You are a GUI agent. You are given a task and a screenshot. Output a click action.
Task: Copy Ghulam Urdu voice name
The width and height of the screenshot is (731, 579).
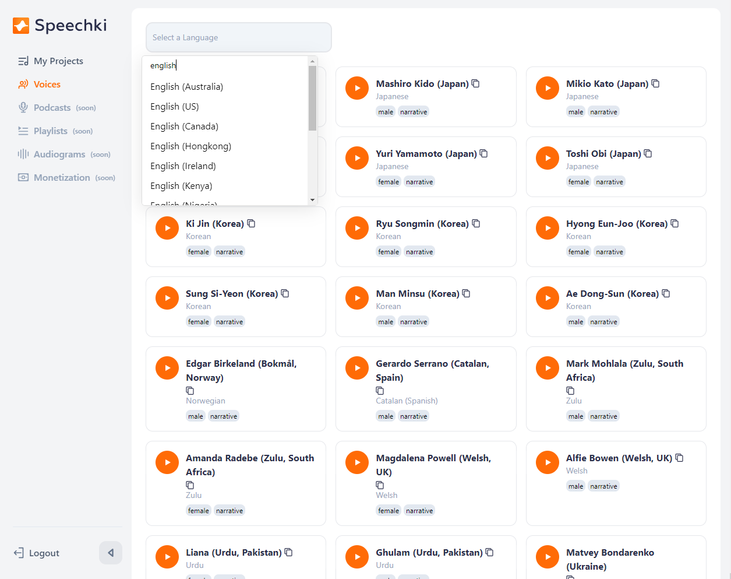click(x=490, y=552)
